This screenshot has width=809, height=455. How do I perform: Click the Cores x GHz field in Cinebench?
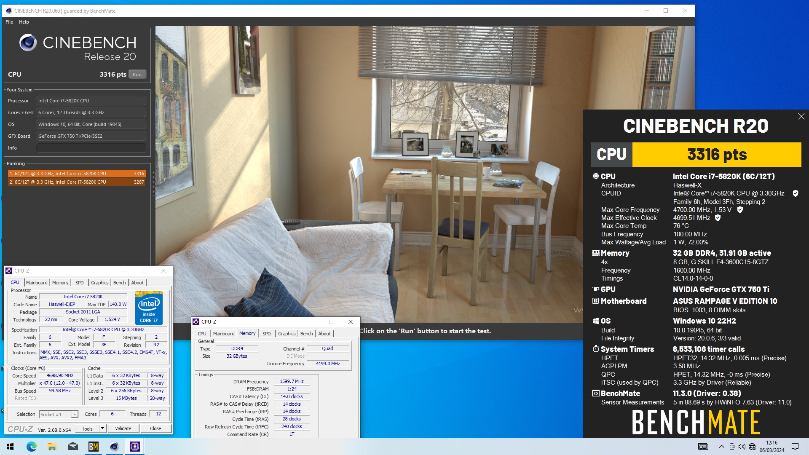(x=91, y=112)
